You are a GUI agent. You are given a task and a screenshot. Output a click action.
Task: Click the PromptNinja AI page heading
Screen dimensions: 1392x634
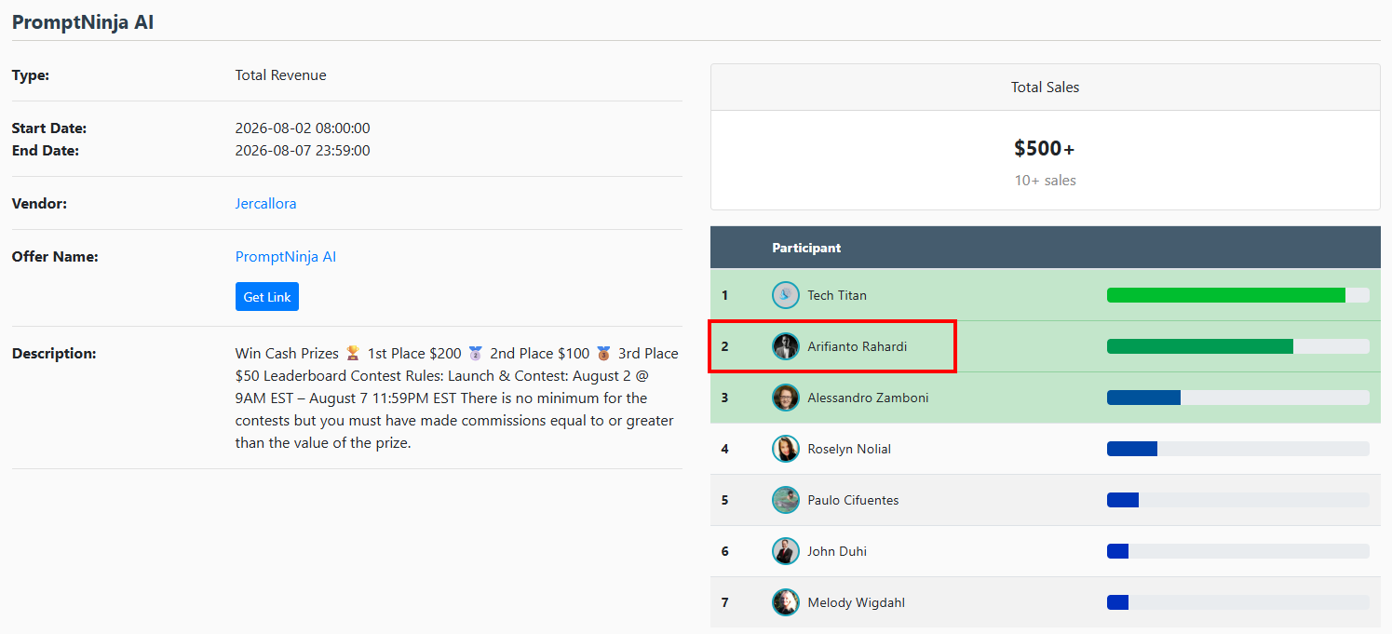[x=83, y=22]
